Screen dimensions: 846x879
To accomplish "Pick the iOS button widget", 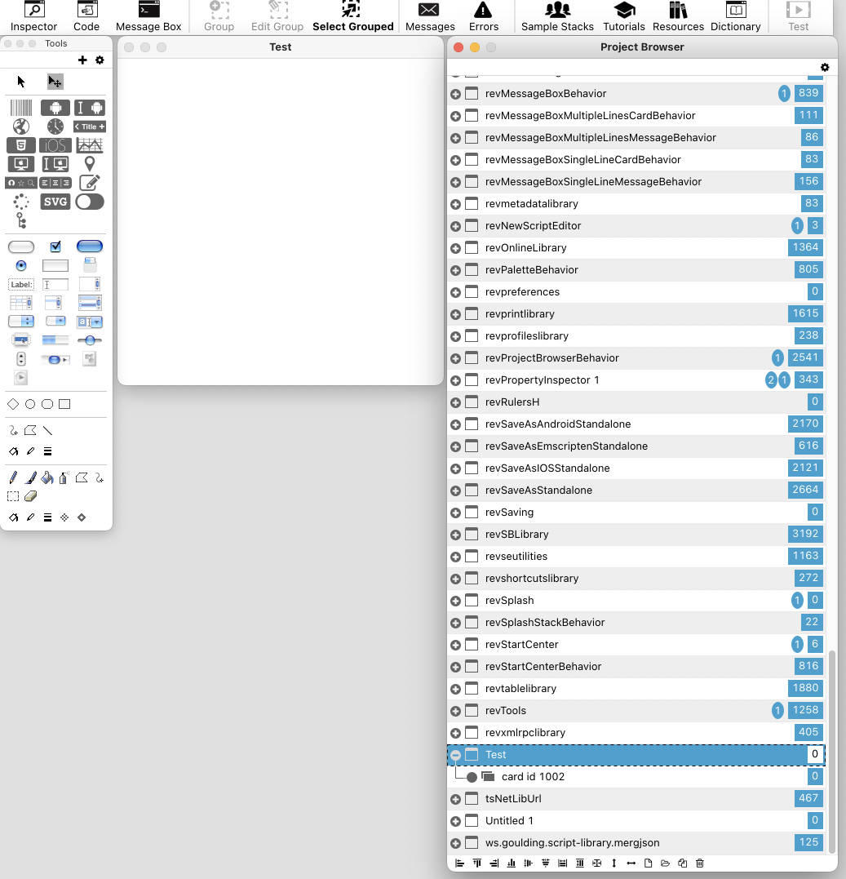I will [55, 145].
